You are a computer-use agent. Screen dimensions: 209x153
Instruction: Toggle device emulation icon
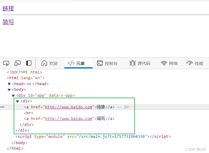point(18,63)
